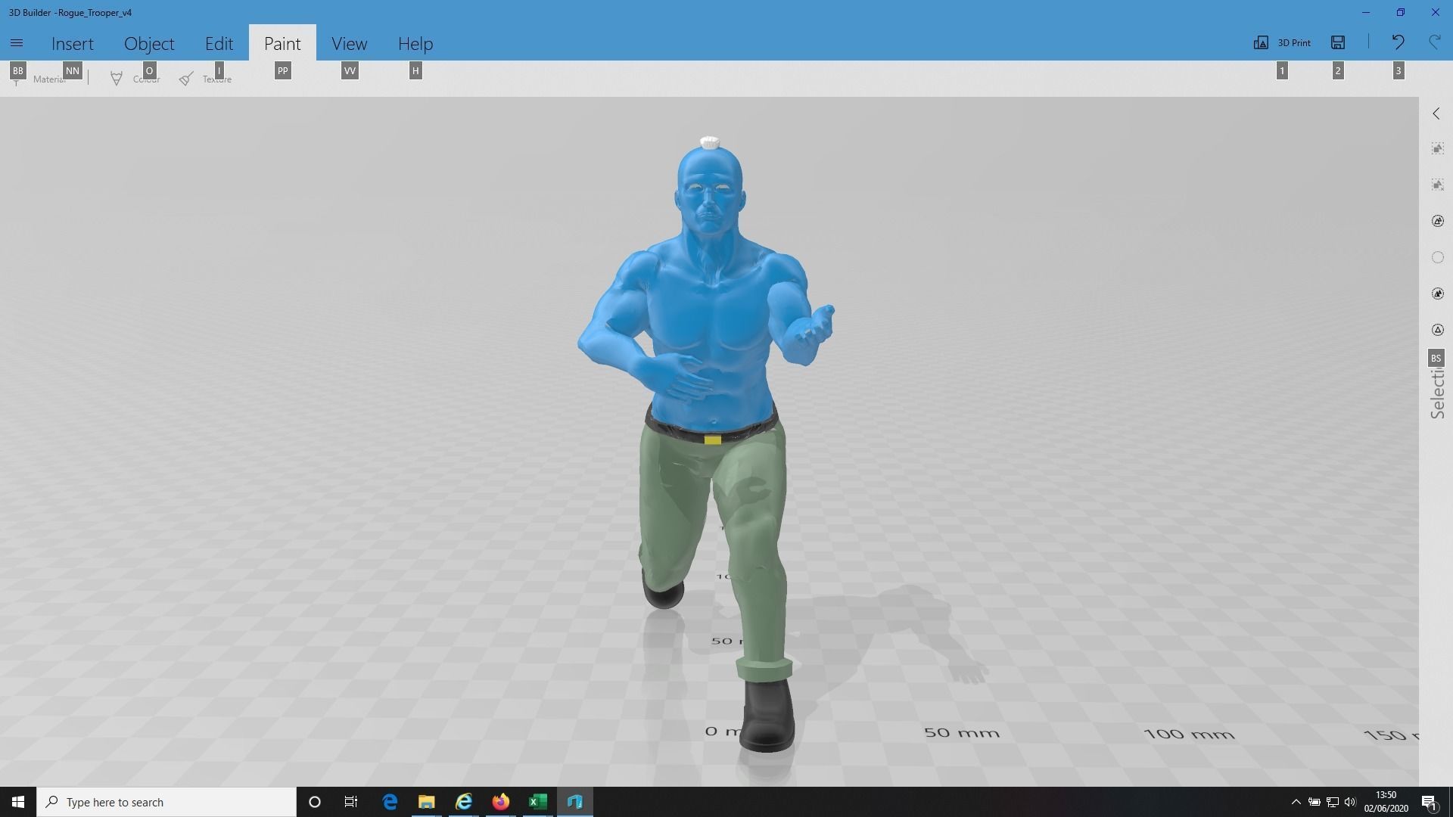
Task: Expand the Selection side panel chevron
Action: click(x=1436, y=113)
